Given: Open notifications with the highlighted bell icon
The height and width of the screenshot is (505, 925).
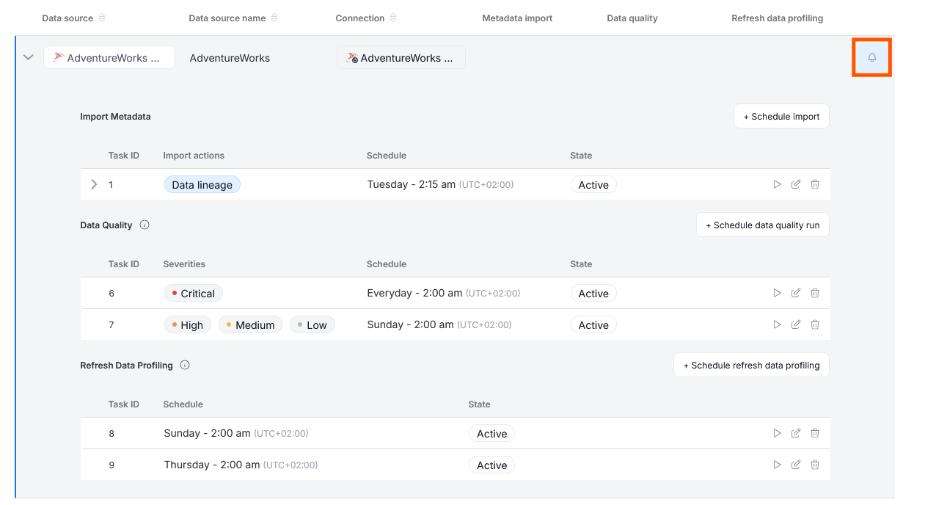Looking at the screenshot, I should [871, 57].
